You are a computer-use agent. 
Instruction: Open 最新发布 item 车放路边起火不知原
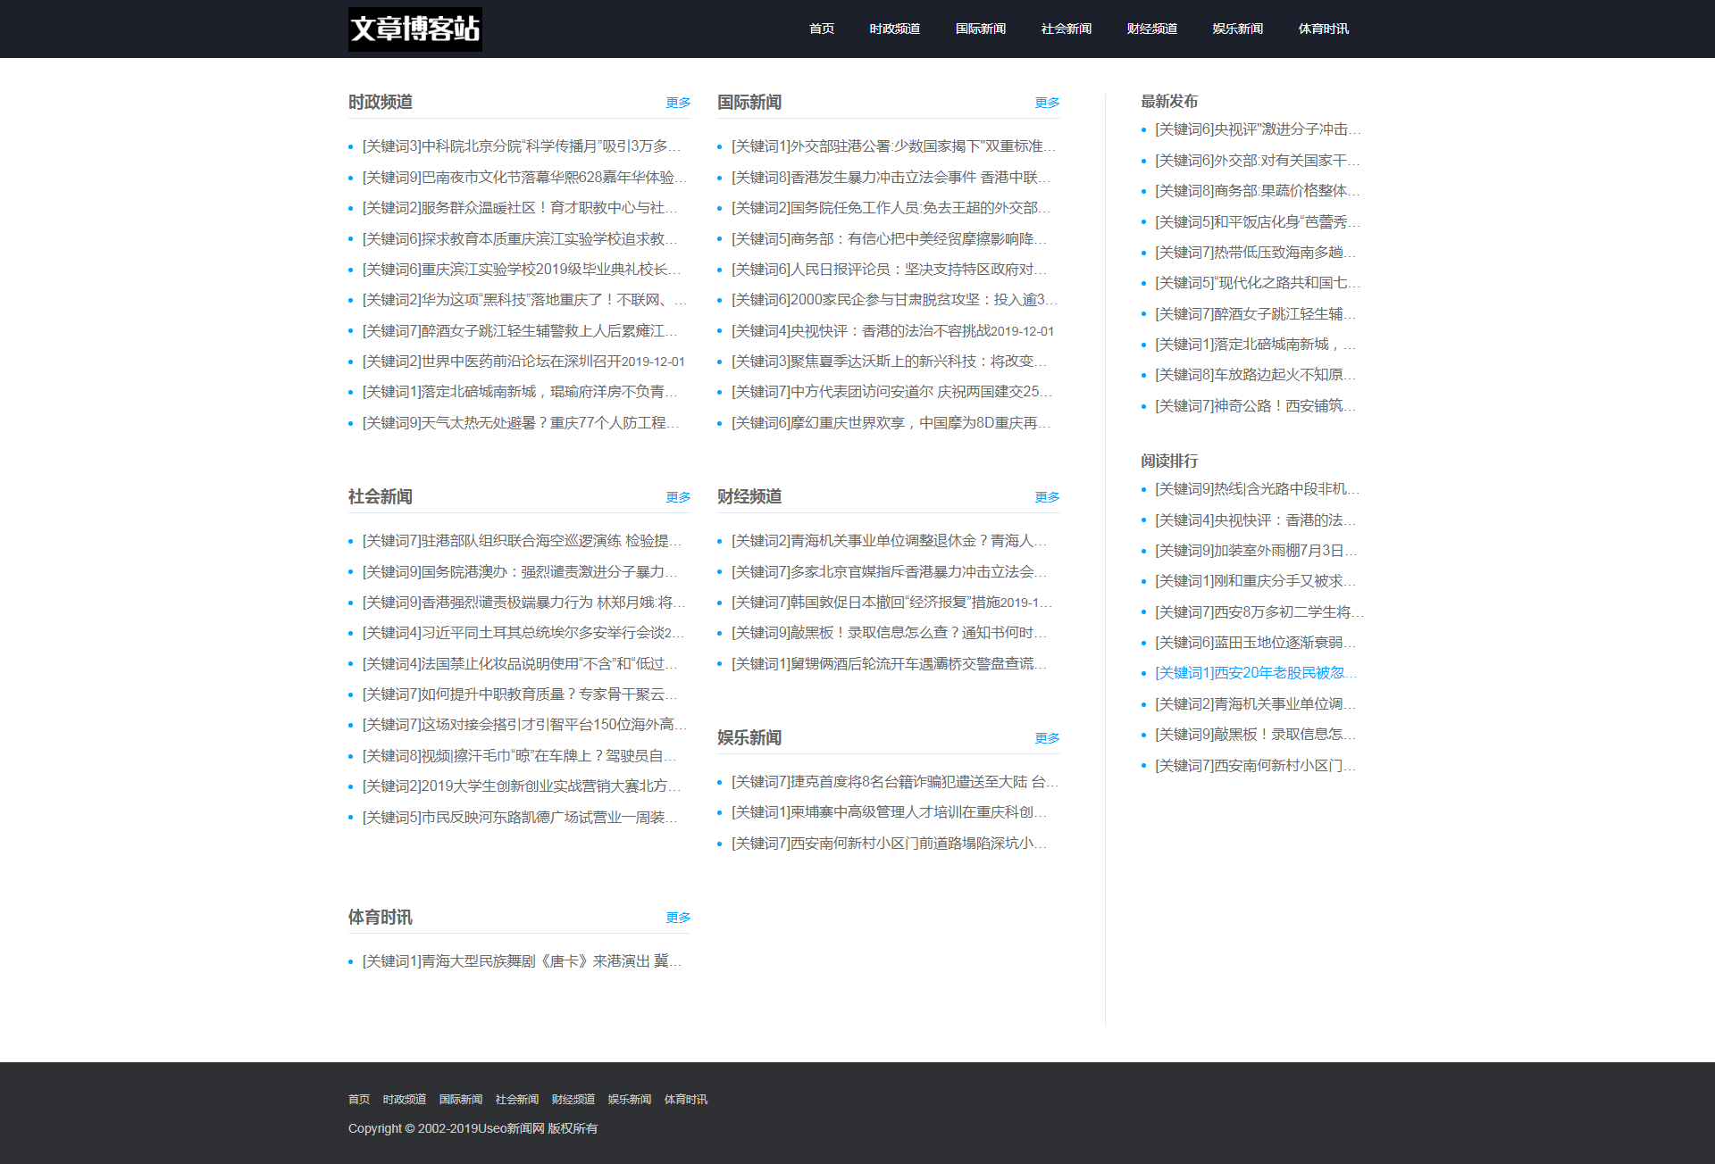tap(1256, 375)
